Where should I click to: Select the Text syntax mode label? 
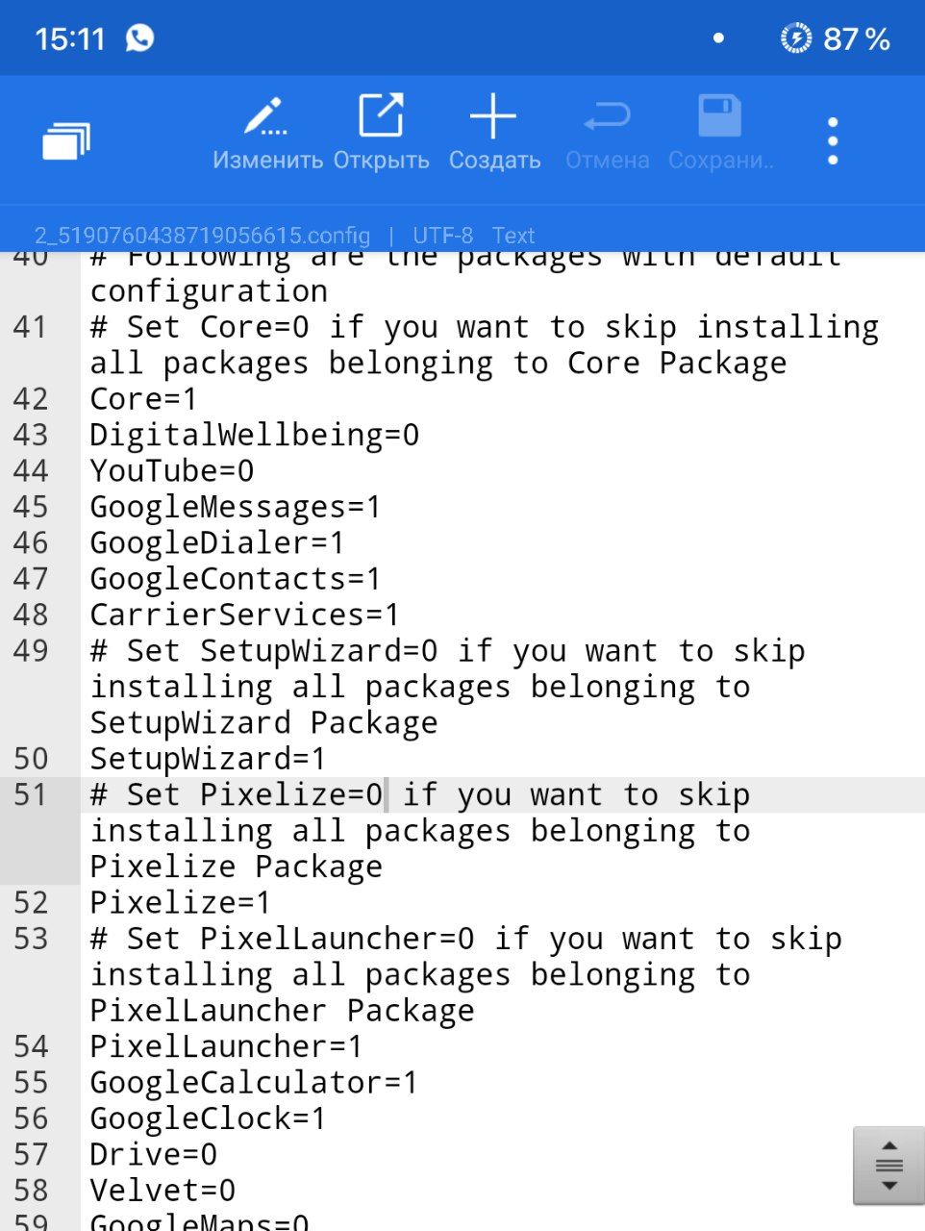513,236
